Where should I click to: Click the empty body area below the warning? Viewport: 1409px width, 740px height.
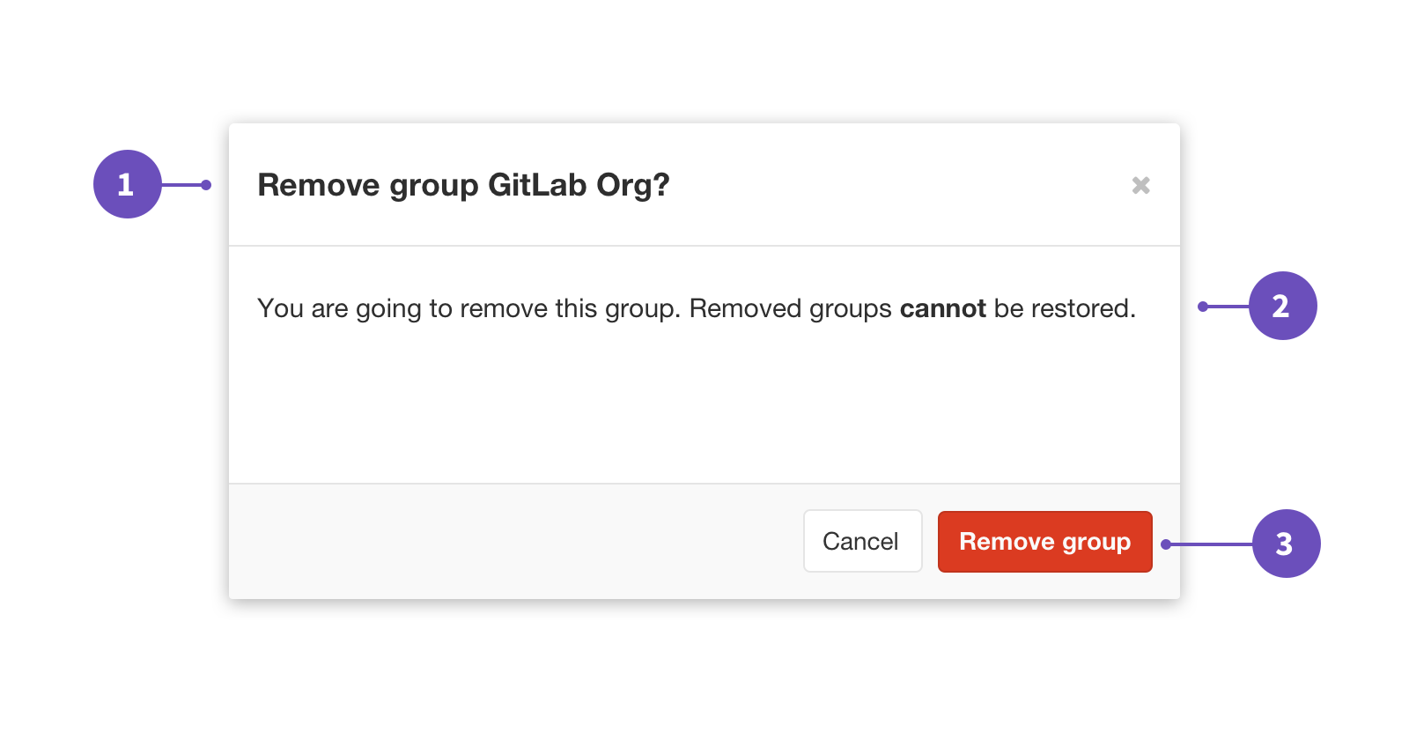(703, 405)
